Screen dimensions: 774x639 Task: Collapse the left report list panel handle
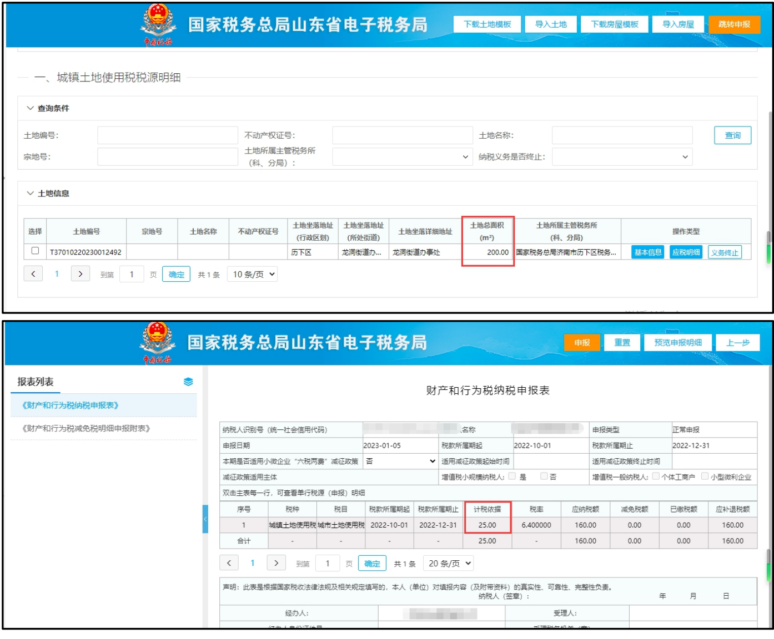[x=205, y=519]
